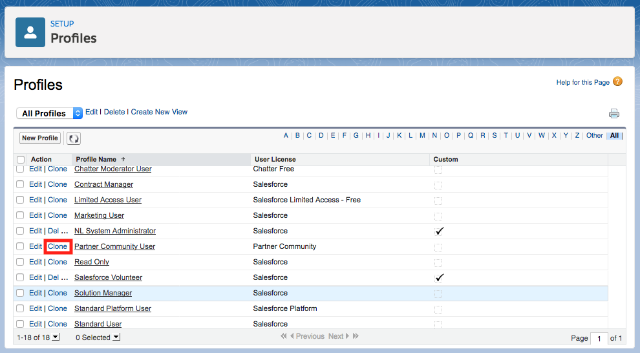Screen dimensions: 640x353
Task: Edit the Limited Access User profile
Action: pos(36,200)
